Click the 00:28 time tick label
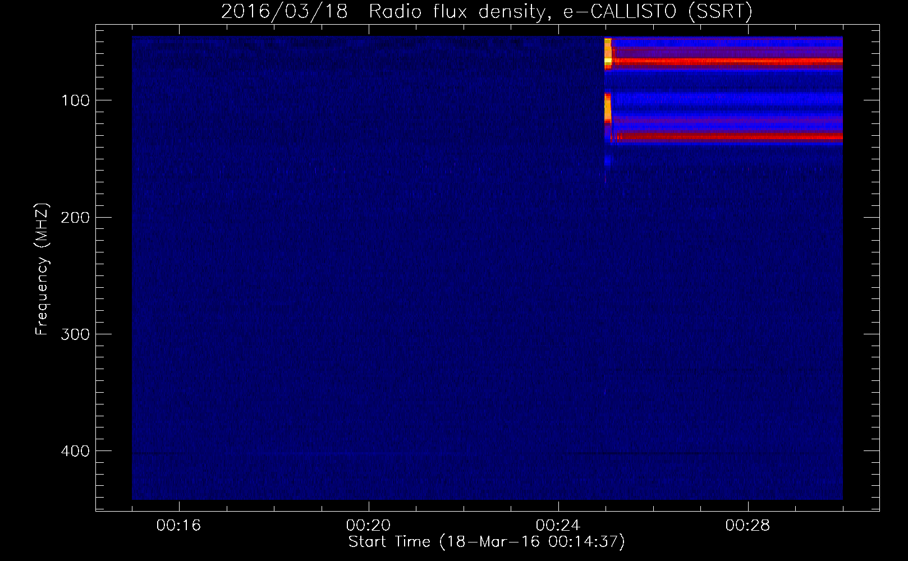 (x=748, y=526)
